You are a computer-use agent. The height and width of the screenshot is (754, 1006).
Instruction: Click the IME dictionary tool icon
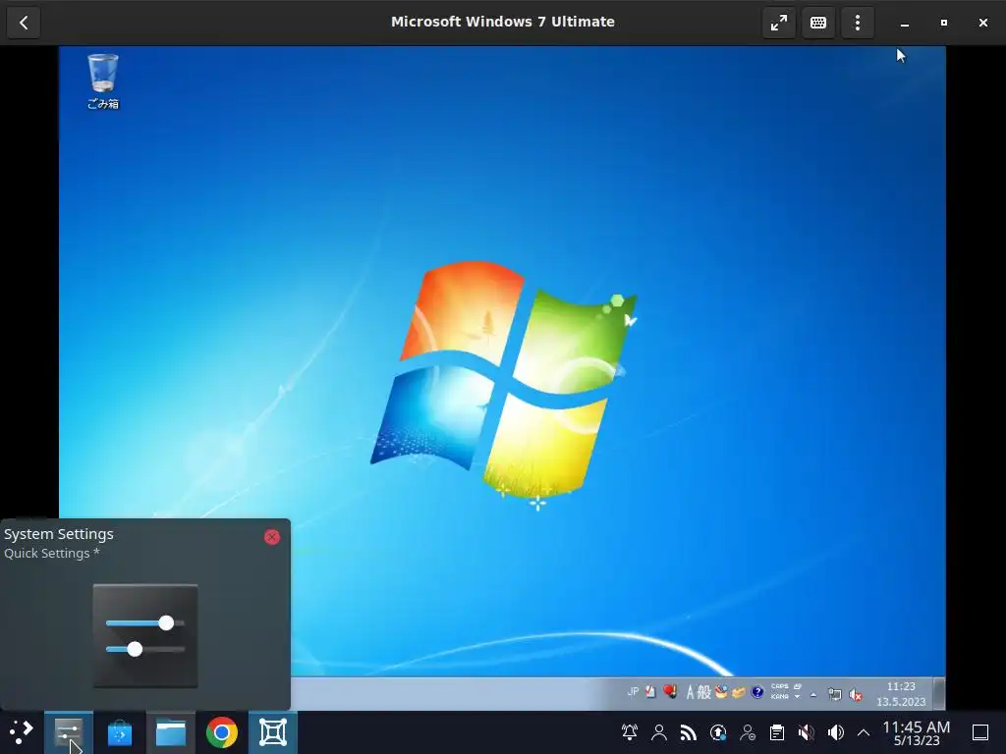point(739,692)
